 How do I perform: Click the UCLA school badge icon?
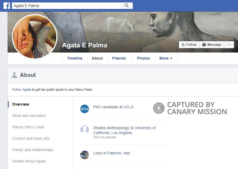point(84,109)
